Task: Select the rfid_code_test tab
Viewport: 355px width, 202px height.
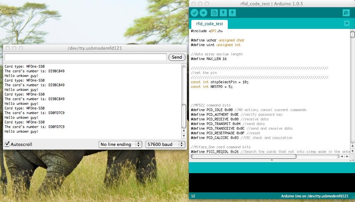Action: [x=210, y=24]
